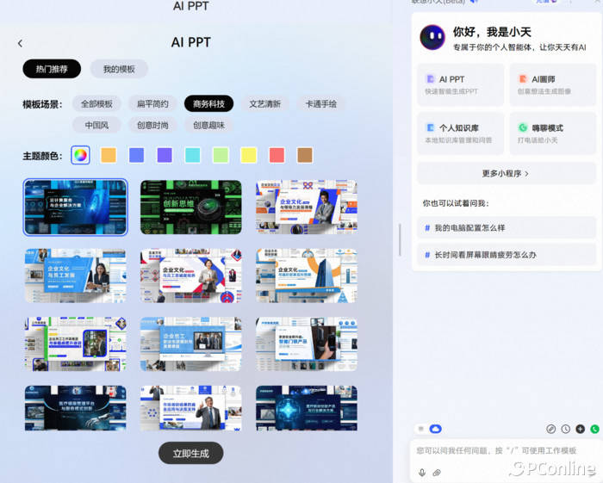Image resolution: width=603 pixels, height=483 pixels.
Task: Open chat history clock icon
Action: [x=565, y=429]
